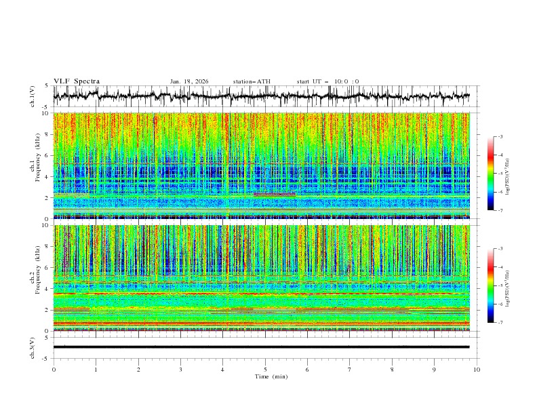
Task: Click the "ch.3(V)" waveform axis label
Action: click(x=33, y=348)
